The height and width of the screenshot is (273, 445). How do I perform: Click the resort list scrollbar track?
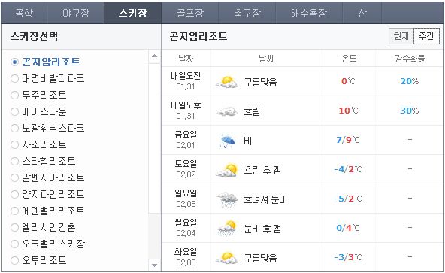(154, 236)
